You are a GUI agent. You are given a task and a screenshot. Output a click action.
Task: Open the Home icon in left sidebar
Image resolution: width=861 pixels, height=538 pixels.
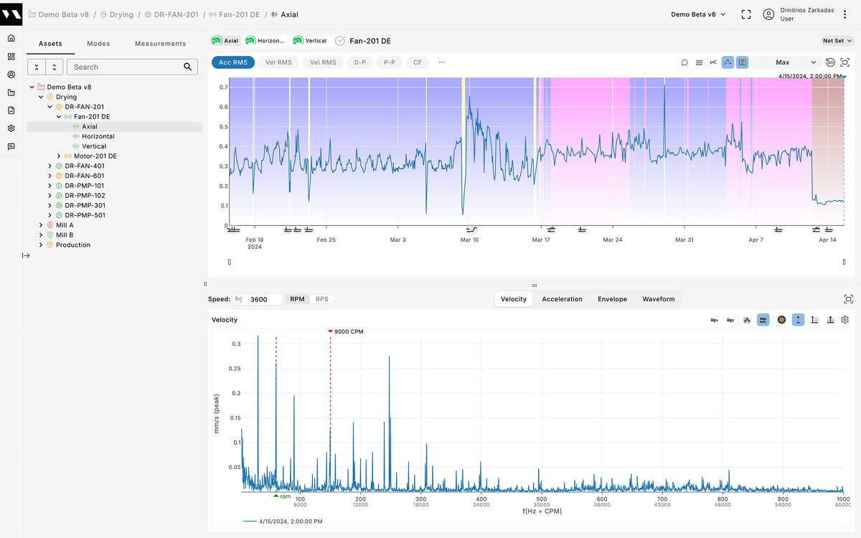coord(11,38)
